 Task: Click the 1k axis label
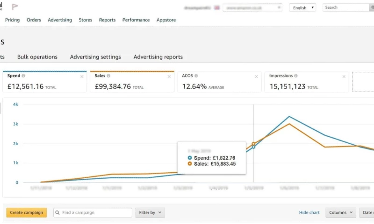pos(15,163)
